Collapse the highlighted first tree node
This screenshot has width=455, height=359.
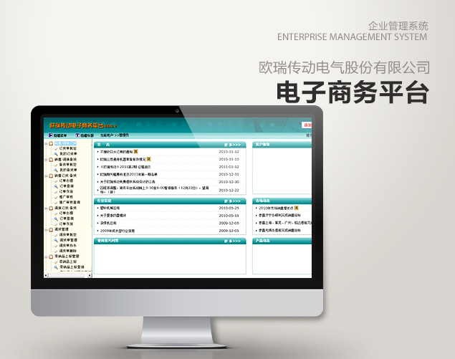tap(46, 143)
